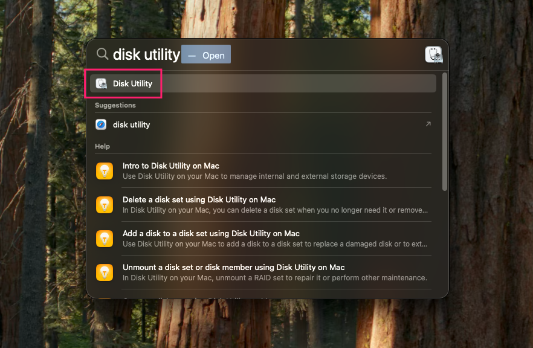Screen dimensions: 533x348
Task: Click 'unmount a RAID set to repair' description
Action: point(274,278)
